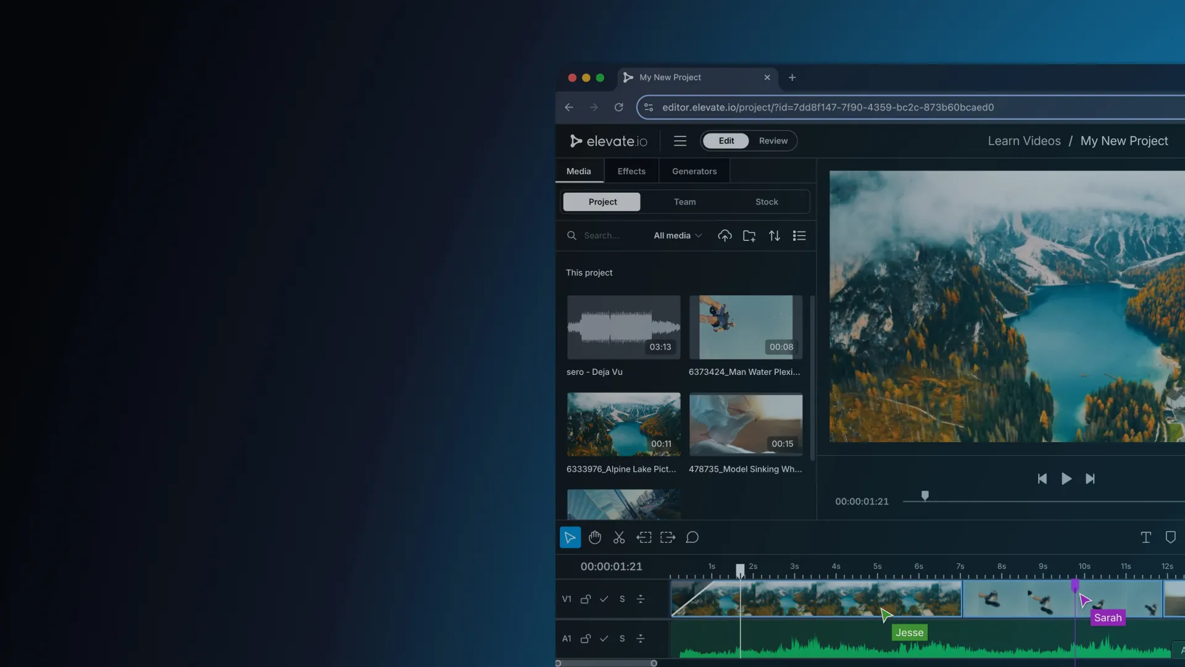The image size is (1185, 667).
Task: Select the scissors Cut tool
Action: 619,537
